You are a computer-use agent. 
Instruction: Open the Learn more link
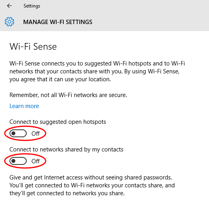[x=24, y=106]
